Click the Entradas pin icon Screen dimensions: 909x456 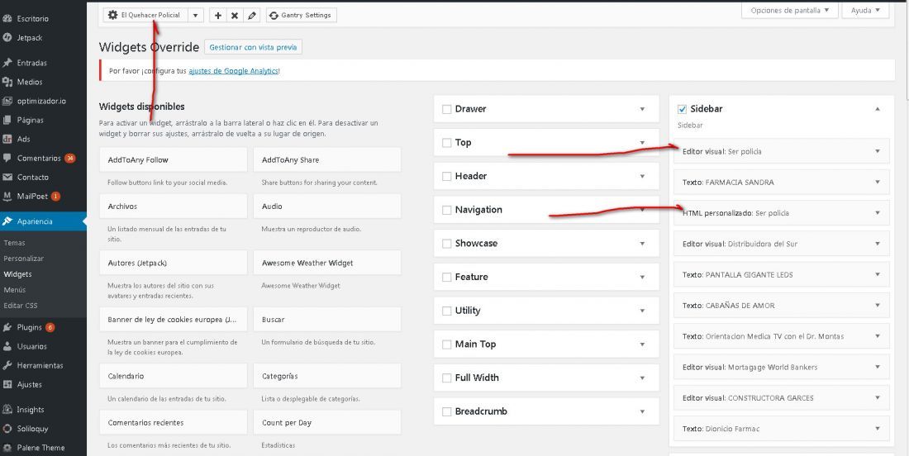coord(7,63)
